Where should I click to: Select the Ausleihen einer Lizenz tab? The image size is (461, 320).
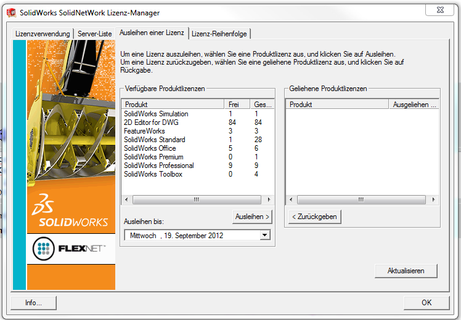click(152, 33)
